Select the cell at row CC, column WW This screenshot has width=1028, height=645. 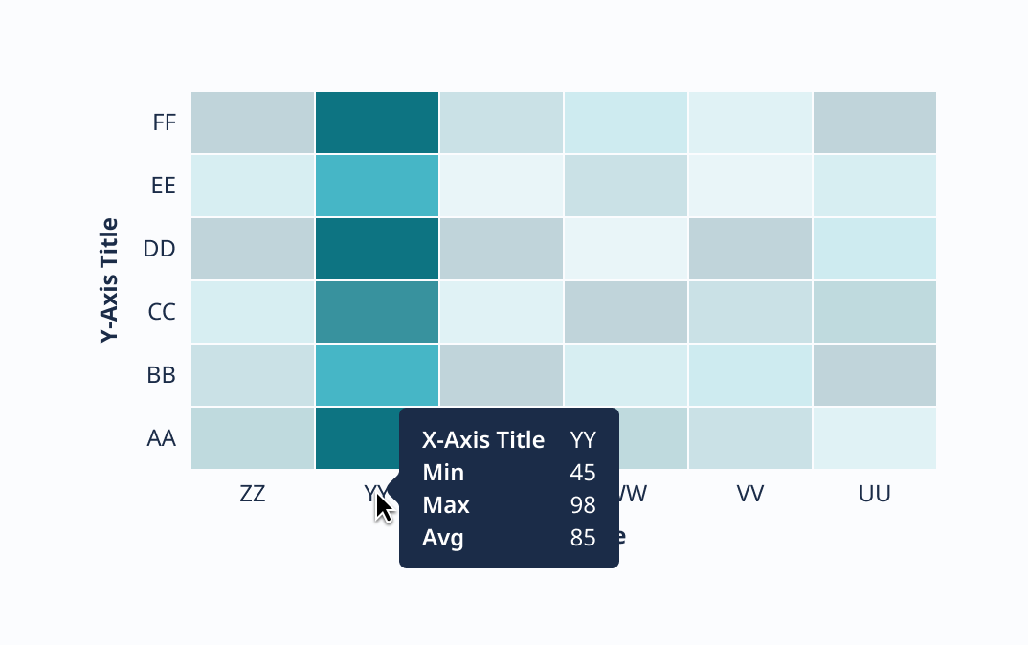pyautogui.click(x=626, y=312)
